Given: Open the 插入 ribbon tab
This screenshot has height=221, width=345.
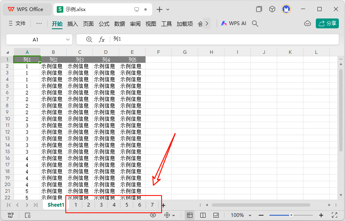Looking at the screenshot, I should pos(73,24).
